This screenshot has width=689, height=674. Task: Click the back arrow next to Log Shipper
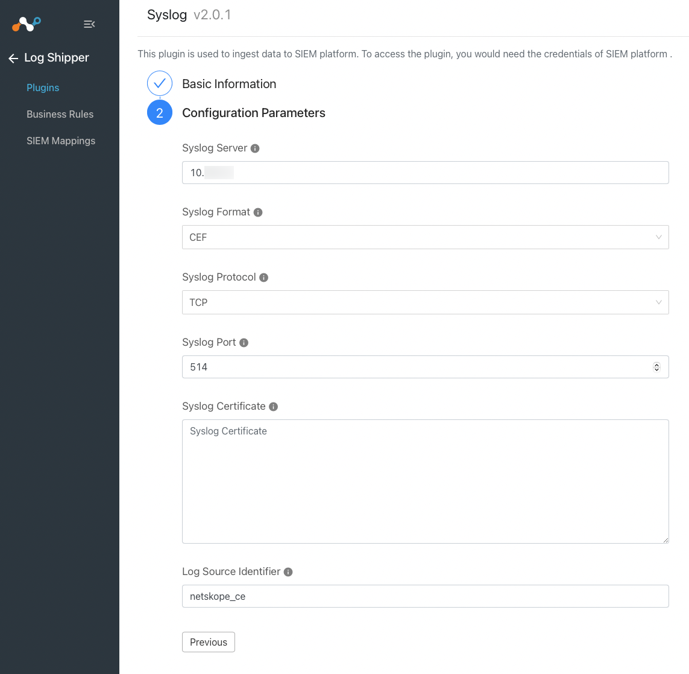click(x=13, y=58)
